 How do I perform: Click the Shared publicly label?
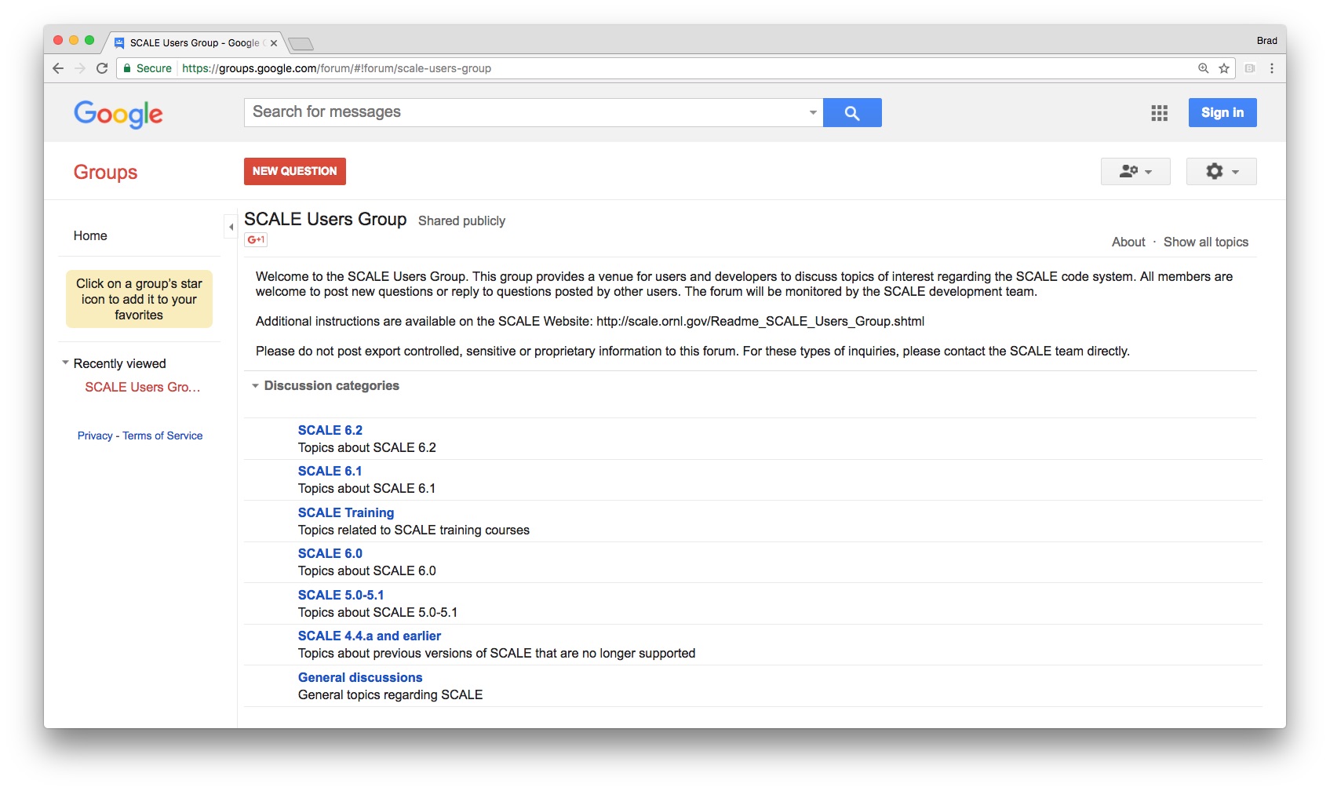pyautogui.click(x=461, y=221)
